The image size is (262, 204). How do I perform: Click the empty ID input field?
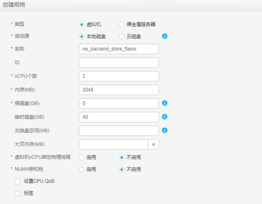(119, 62)
